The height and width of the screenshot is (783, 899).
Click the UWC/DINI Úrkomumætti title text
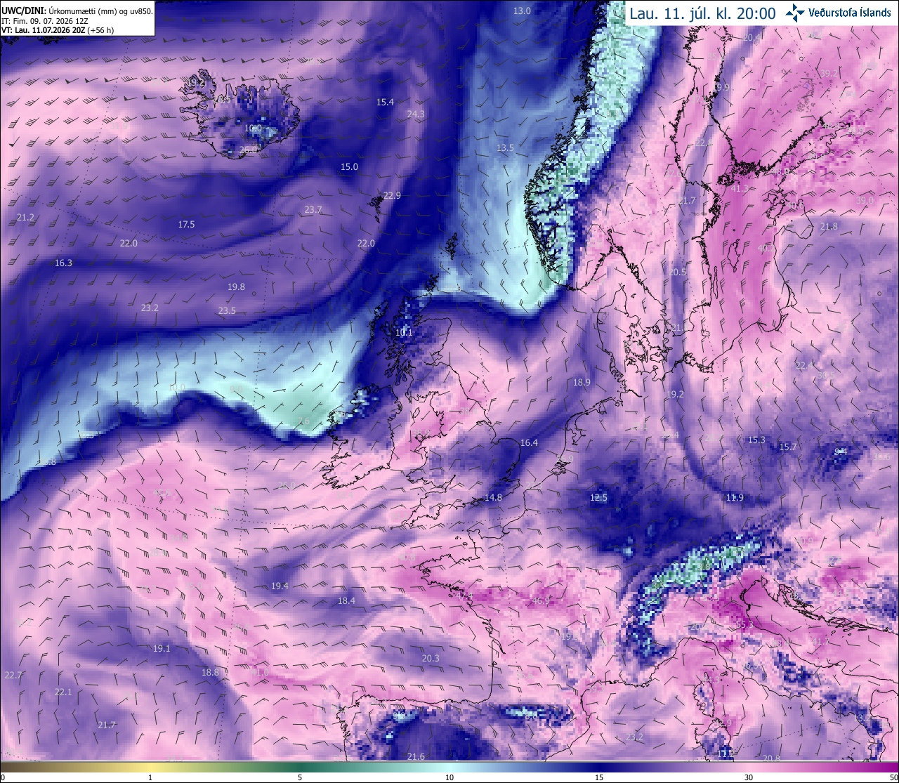(x=77, y=12)
